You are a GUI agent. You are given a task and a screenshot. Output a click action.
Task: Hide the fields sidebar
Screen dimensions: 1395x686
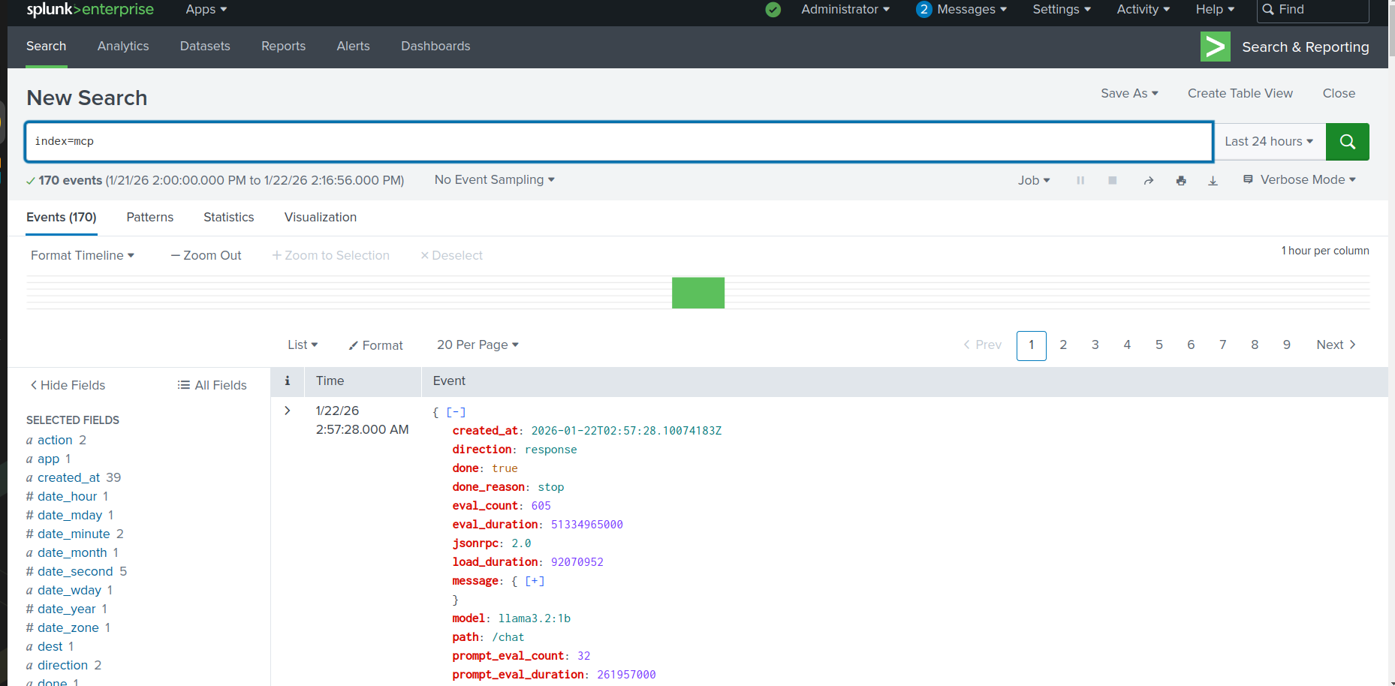(68, 385)
